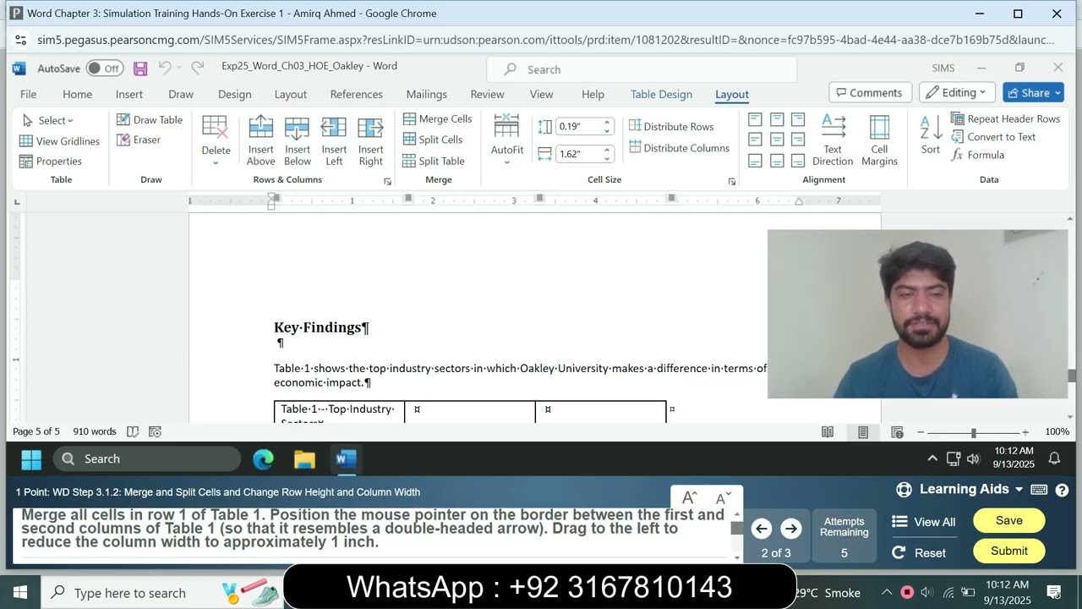Open the Select dropdown

click(47, 121)
